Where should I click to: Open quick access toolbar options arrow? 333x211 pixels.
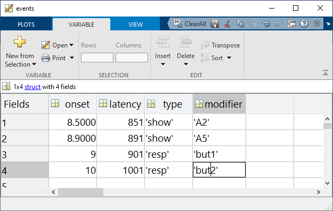[x=317, y=23]
